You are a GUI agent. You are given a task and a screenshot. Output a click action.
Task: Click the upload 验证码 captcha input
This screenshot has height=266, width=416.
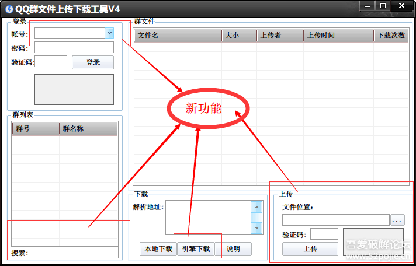(x=324, y=234)
